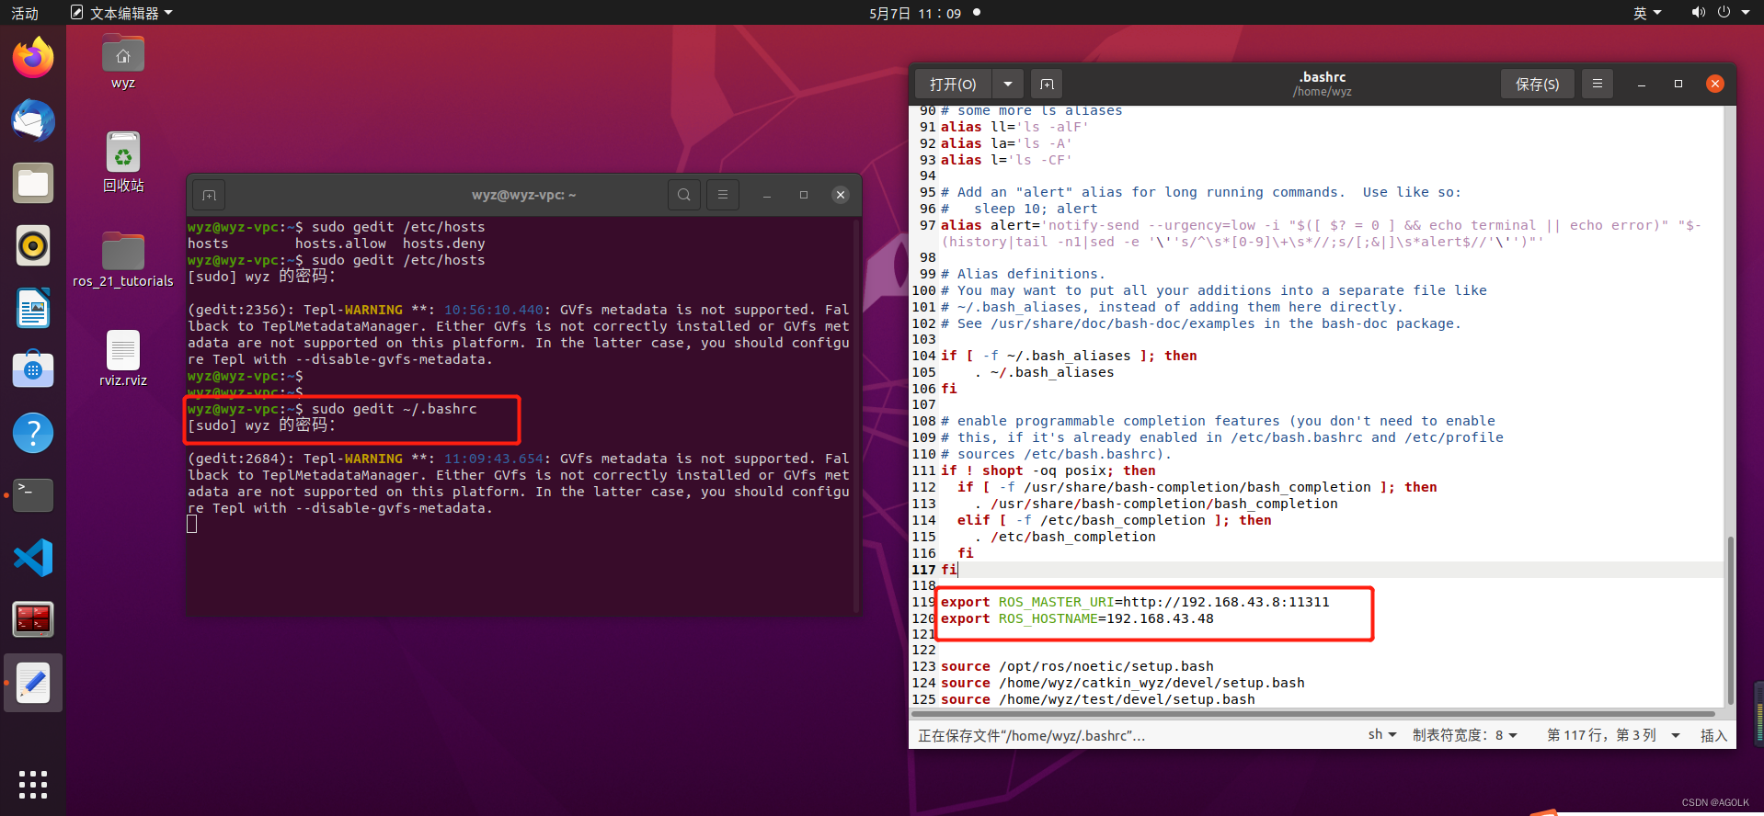
Task: Click the .bashrc title in gedit header
Action: 1323,77
